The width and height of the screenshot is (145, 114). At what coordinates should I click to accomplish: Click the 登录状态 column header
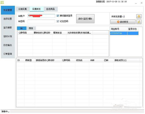(133, 29)
